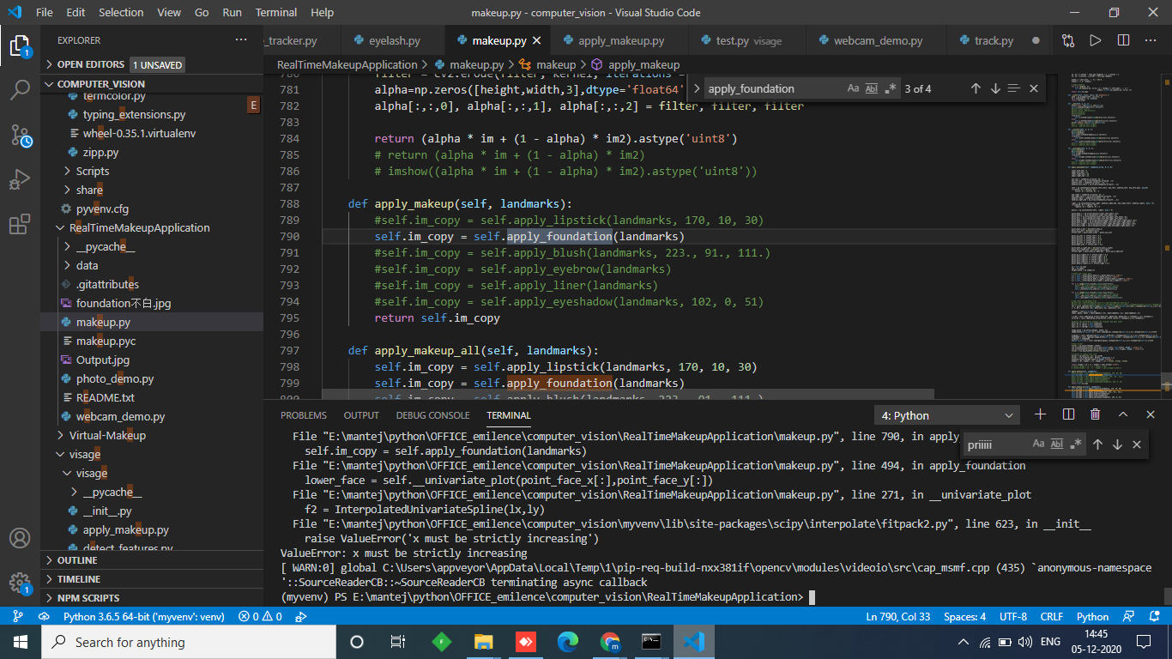Open the Selection menu
The width and height of the screenshot is (1172, 659).
tap(121, 13)
